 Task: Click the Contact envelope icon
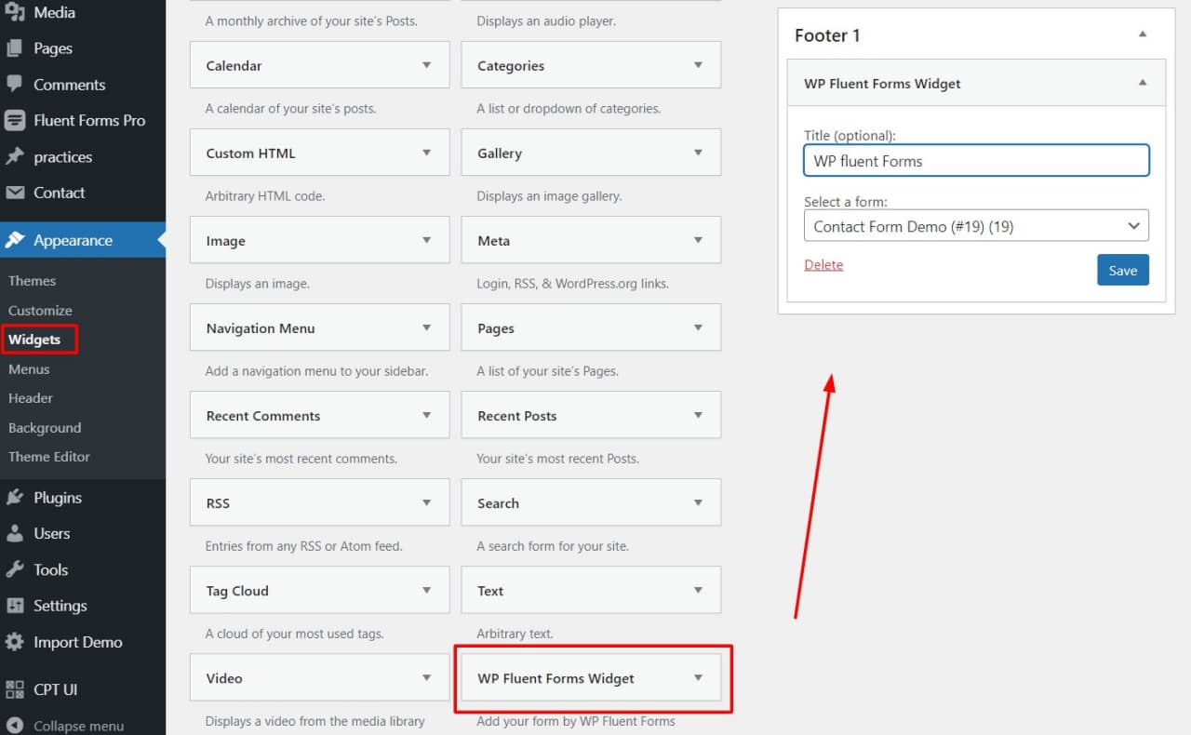[15, 193]
